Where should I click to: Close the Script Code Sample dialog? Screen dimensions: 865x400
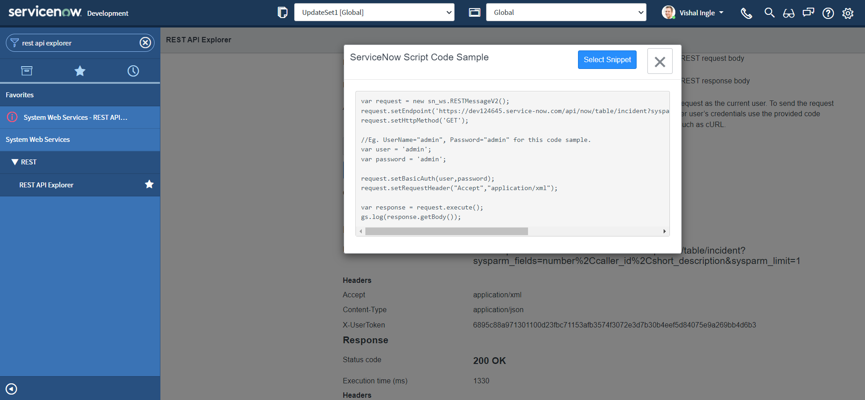(660, 61)
